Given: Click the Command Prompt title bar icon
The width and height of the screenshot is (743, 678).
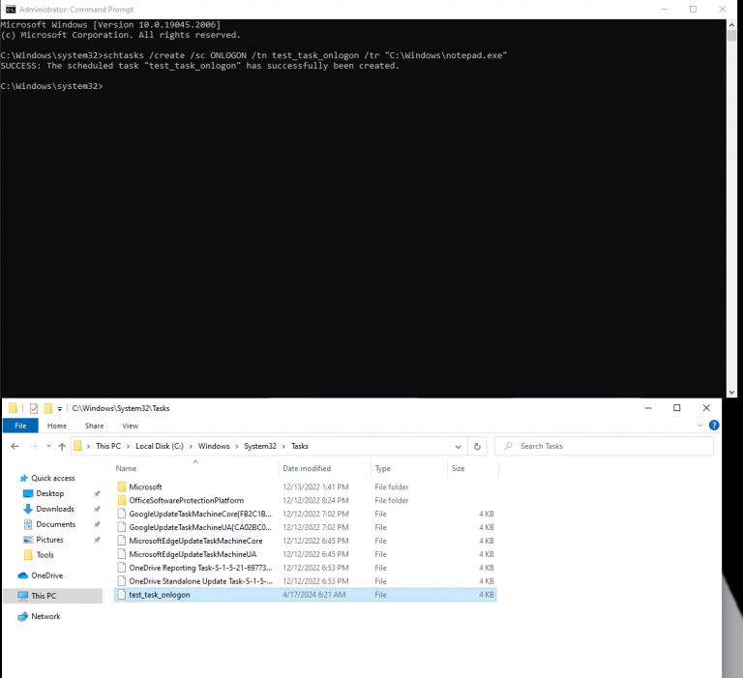Looking at the screenshot, I should pos(11,9).
